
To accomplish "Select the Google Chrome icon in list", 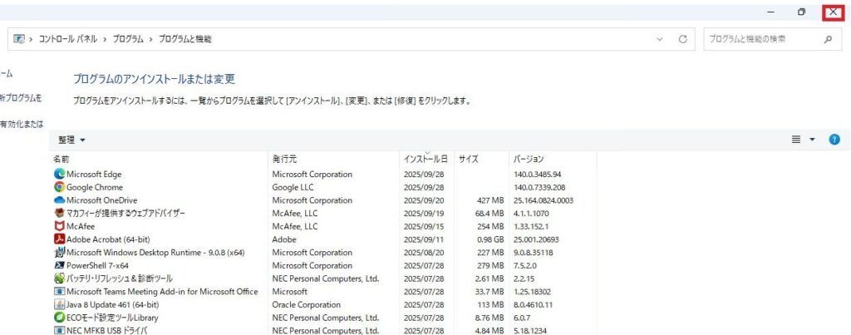I will (59, 188).
